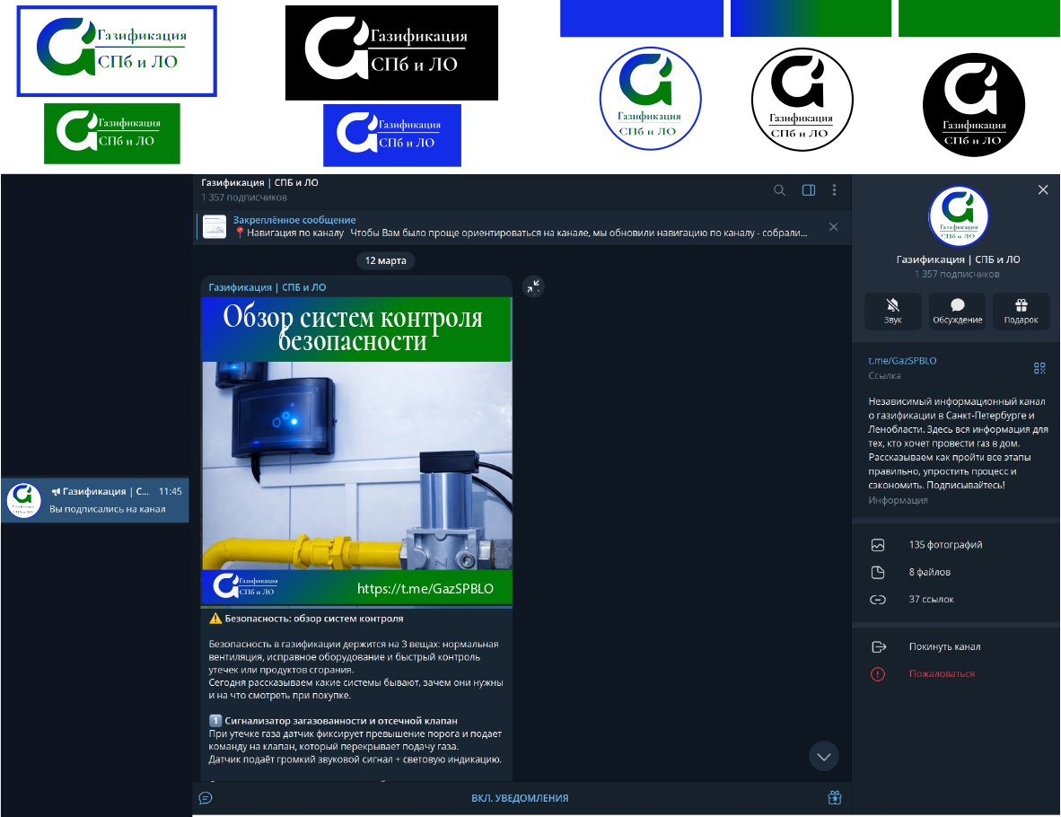Image resolution: width=1061 pixels, height=817 pixels.
Task: Select the solid blue color rectangle
Action: pos(642,18)
